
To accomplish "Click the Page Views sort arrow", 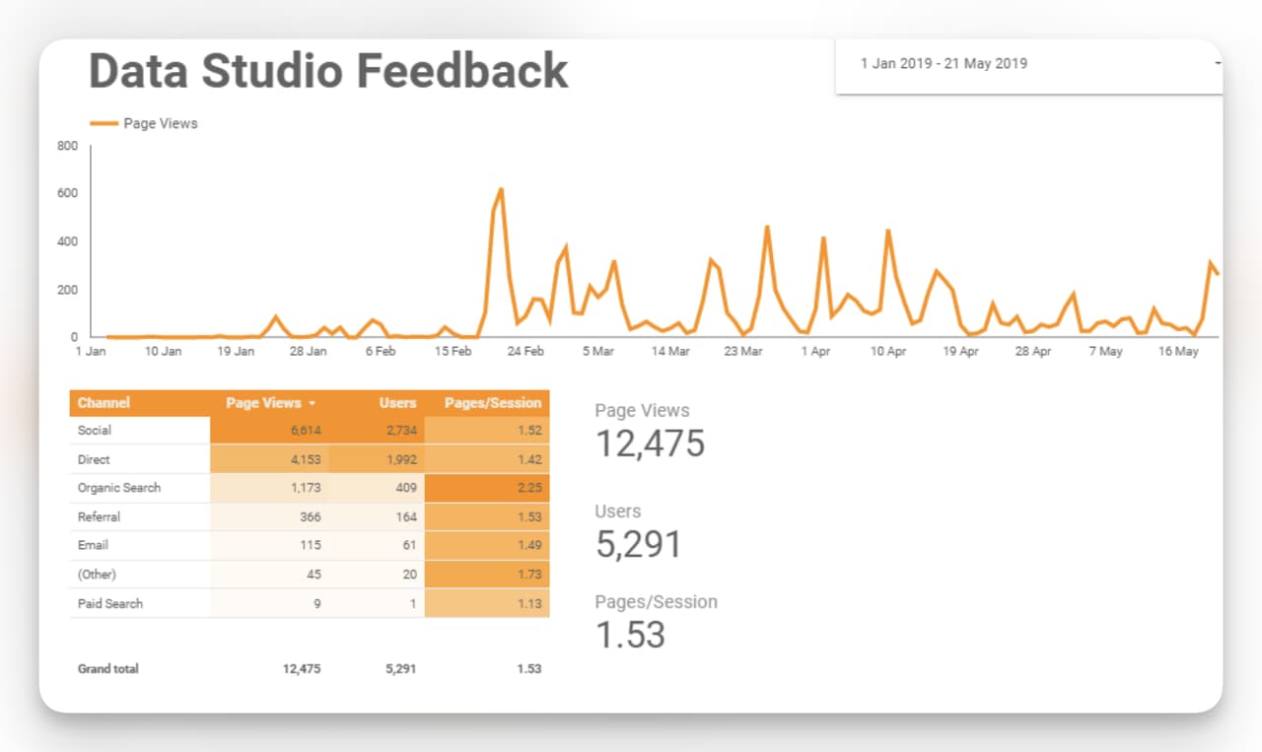I will (313, 404).
